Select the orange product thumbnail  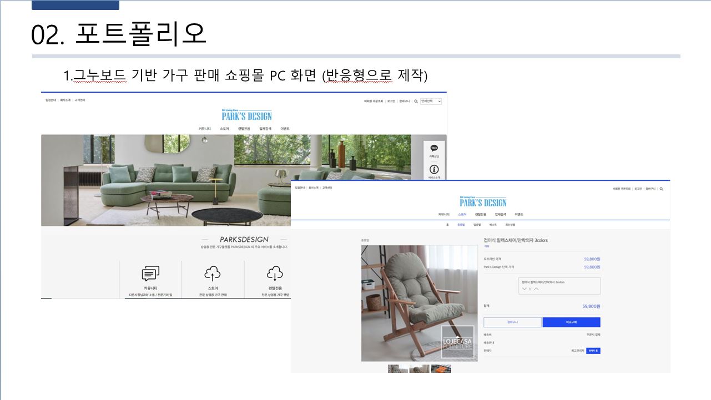click(441, 369)
